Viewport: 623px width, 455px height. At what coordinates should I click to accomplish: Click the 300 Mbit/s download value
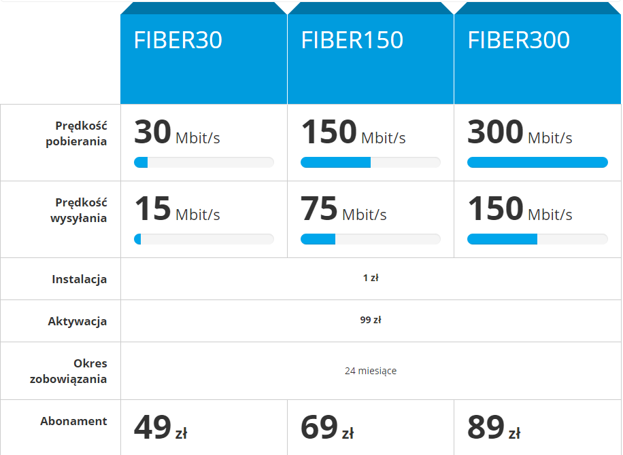click(520, 132)
